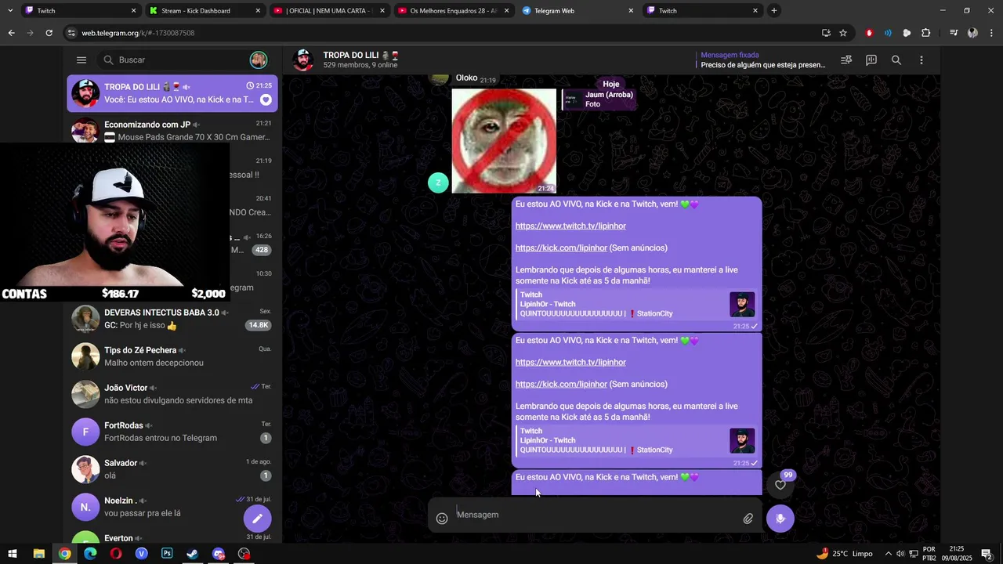This screenshot has width=1003, height=564.
Task: Switch to Os Melhores Enquadros 28 tab
Action: [x=453, y=11]
